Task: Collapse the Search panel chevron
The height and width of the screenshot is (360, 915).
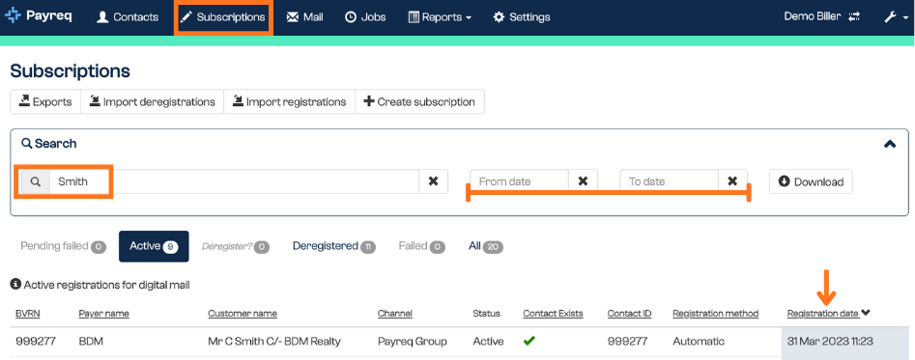Action: click(x=890, y=144)
